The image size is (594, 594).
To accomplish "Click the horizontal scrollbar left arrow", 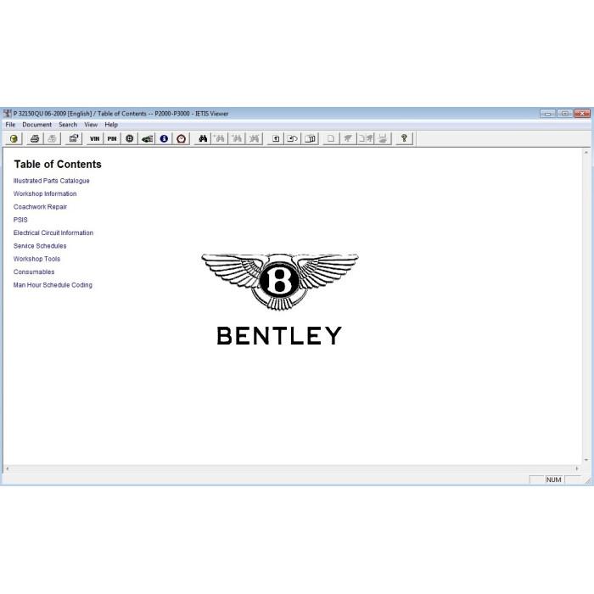I will 7,468.
